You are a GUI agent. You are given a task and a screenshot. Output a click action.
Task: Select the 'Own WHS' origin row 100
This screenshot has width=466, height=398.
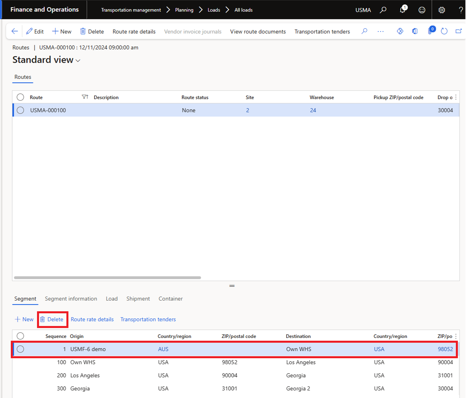(x=83, y=362)
